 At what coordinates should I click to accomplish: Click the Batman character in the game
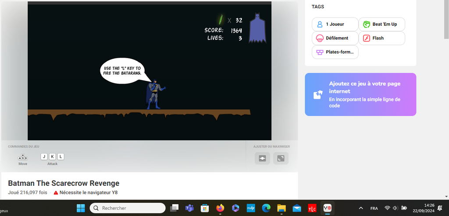click(153, 94)
